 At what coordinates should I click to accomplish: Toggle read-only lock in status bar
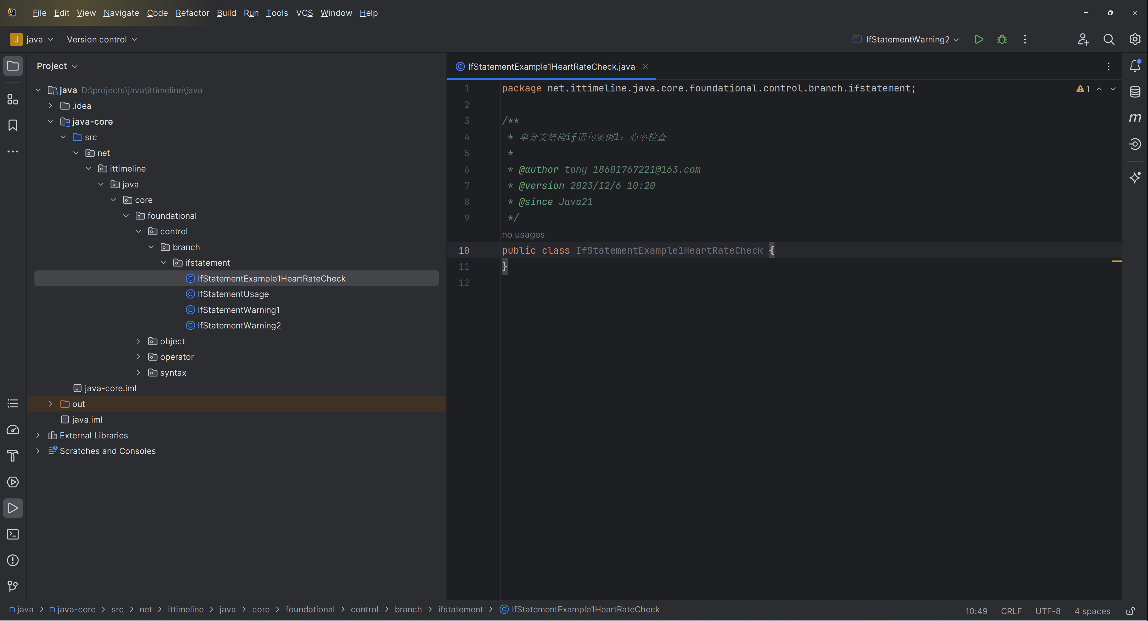[x=1131, y=611]
